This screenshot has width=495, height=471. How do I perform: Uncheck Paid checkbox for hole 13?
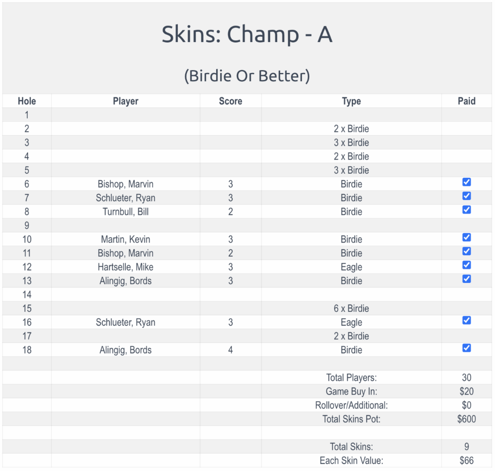tap(467, 279)
